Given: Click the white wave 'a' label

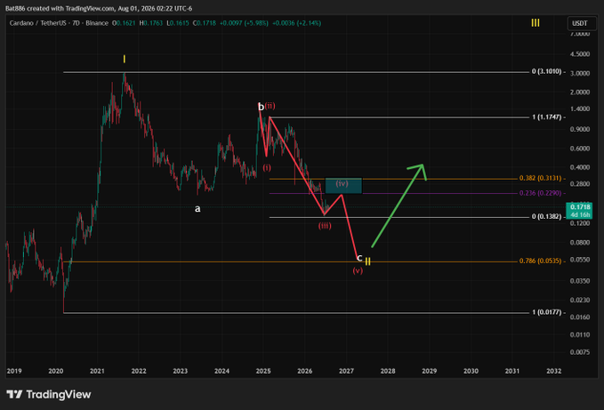Looking at the screenshot, I should click(197, 209).
